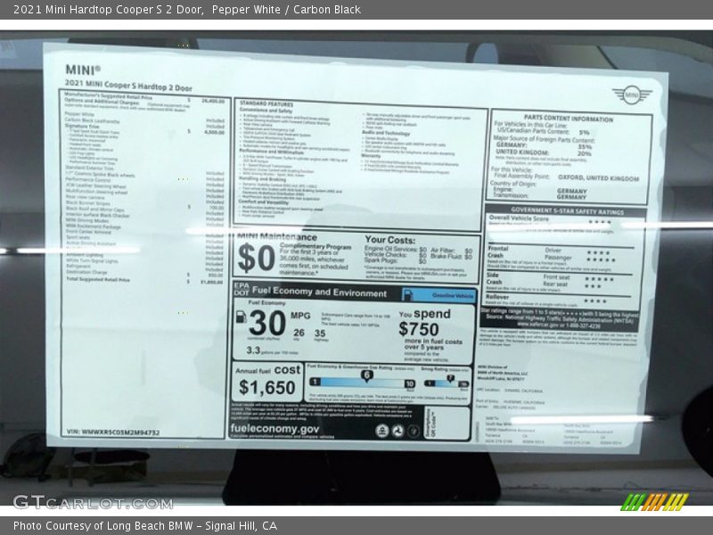Click the 'Spark Plugs:' cost entry

(395, 260)
